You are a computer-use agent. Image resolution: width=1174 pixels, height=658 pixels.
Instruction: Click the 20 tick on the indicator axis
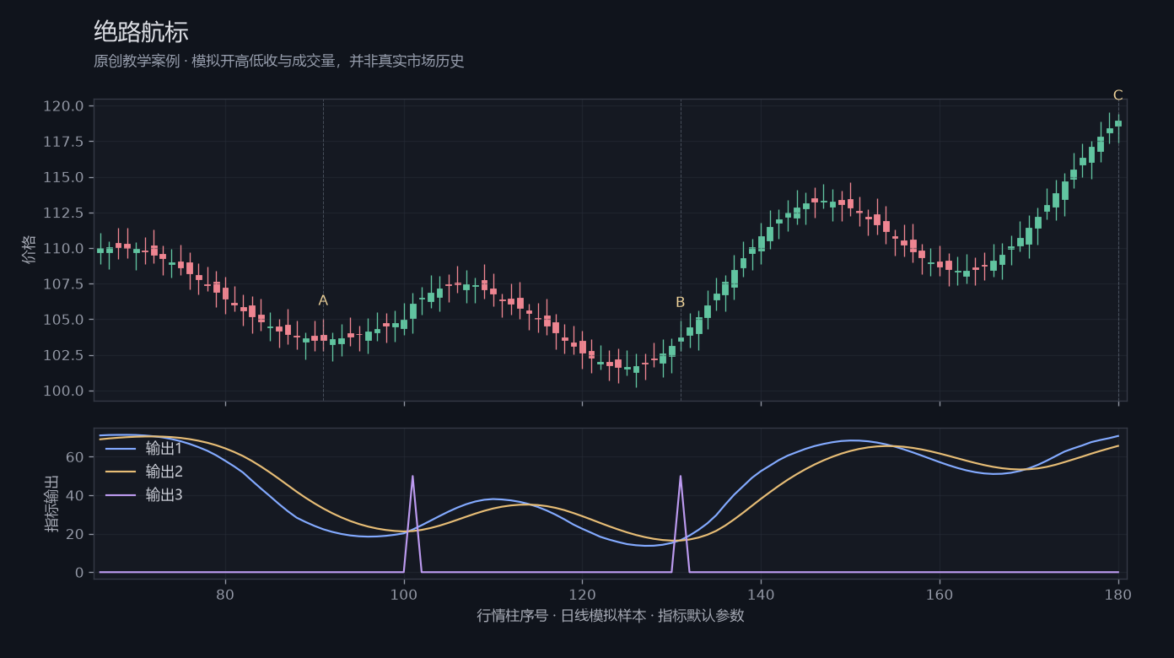77,534
